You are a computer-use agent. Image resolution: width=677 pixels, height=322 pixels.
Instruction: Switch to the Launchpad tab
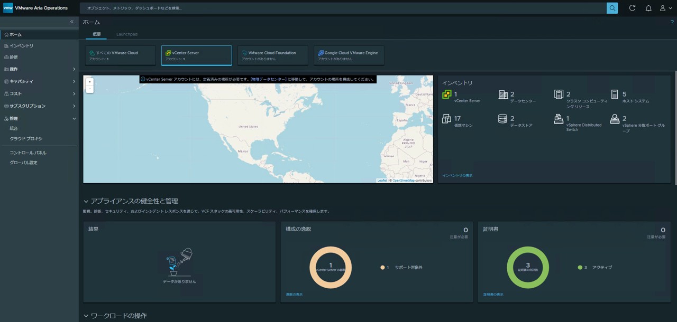tap(127, 34)
